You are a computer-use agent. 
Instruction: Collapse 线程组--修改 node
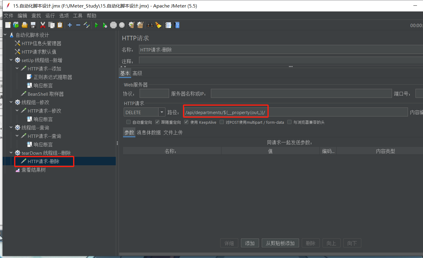pyautogui.click(x=11, y=102)
